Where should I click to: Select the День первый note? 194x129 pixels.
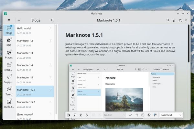coord(35,115)
